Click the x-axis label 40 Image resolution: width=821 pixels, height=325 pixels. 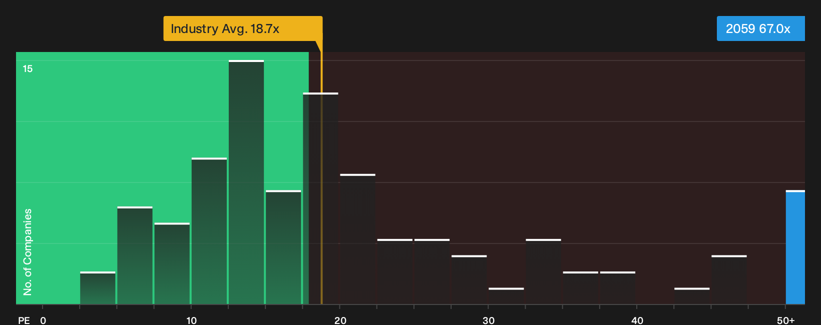[637, 320]
